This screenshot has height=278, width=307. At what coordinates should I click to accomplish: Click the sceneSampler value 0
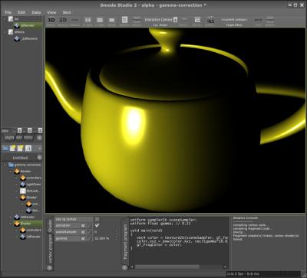coord(96,232)
